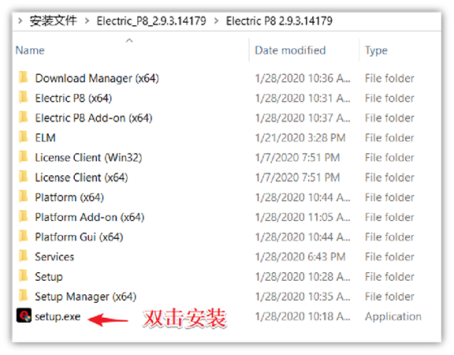The image size is (454, 355).
Task: Click the Services folder icon
Action: click(23, 256)
